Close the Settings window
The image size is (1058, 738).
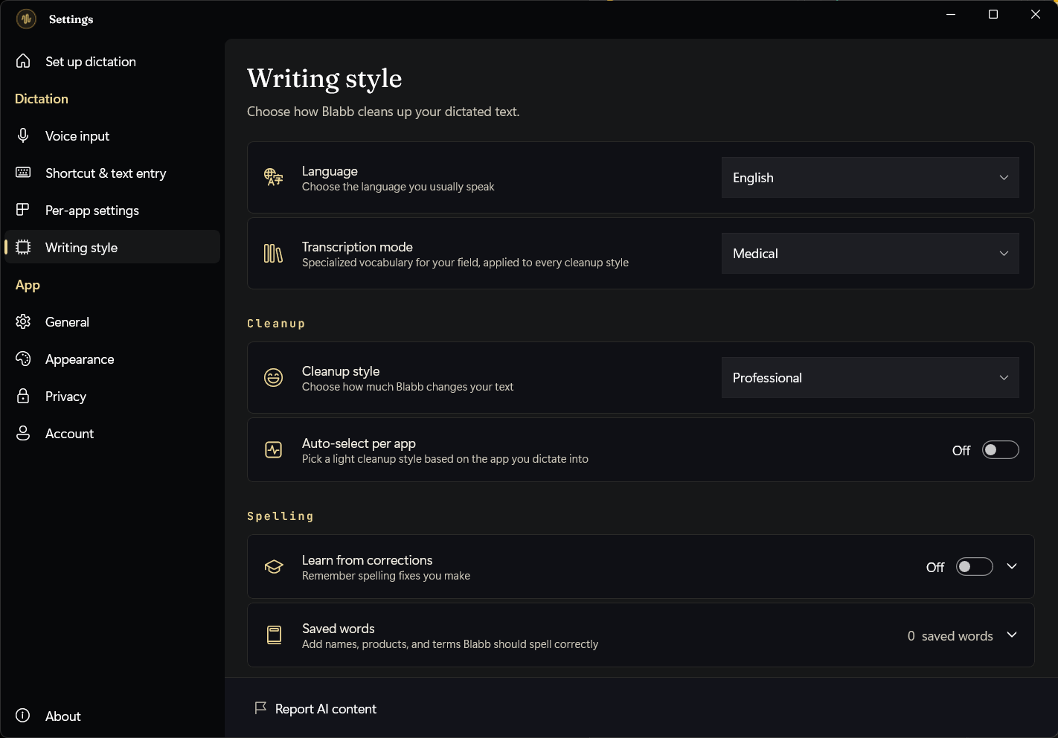click(x=1036, y=14)
